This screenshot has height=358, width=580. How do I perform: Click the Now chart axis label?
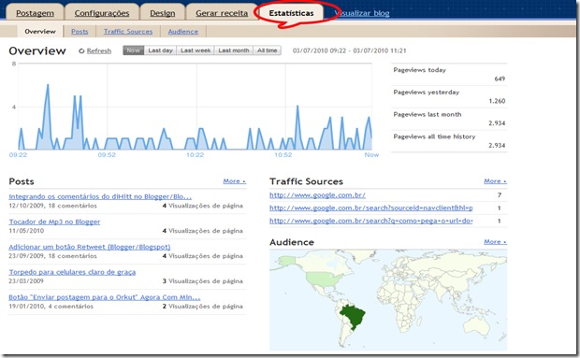pyautogui.click(x=371, y=155)
